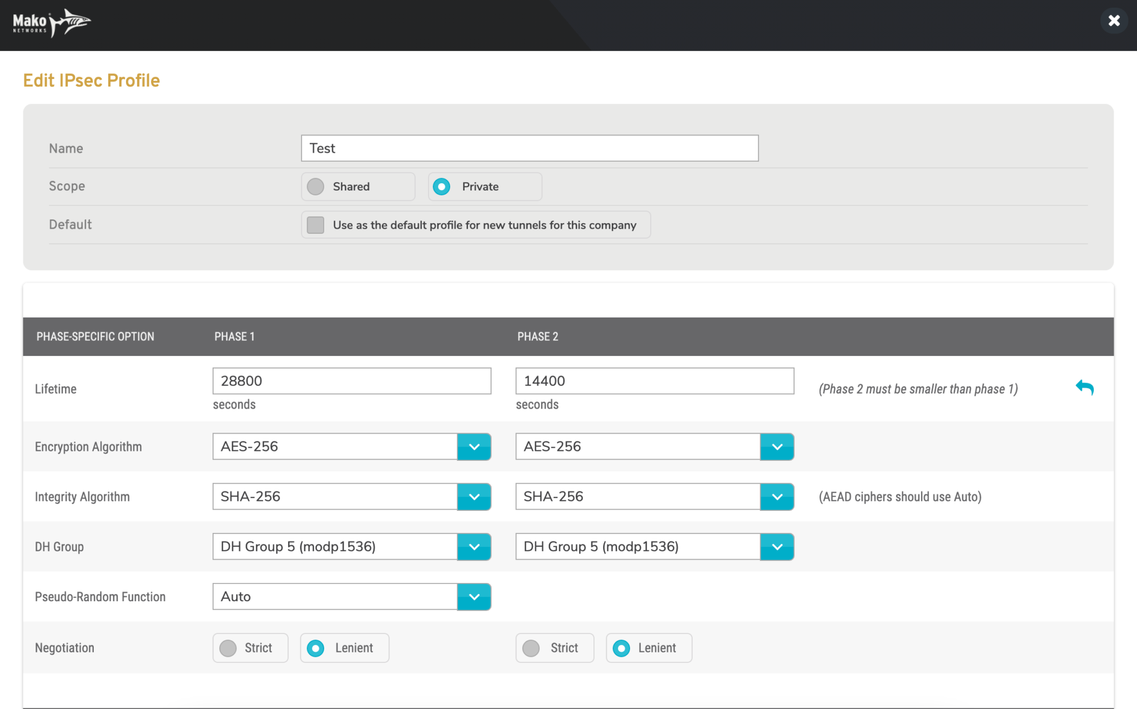
Task: Select Lenient negotiation for Phase 2
Action: click(x=620, y=647)
